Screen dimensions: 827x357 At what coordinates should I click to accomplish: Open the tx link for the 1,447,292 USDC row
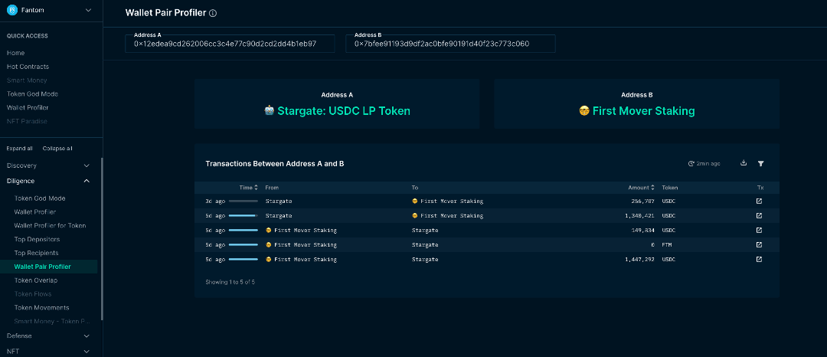click(x=759, y=259)
